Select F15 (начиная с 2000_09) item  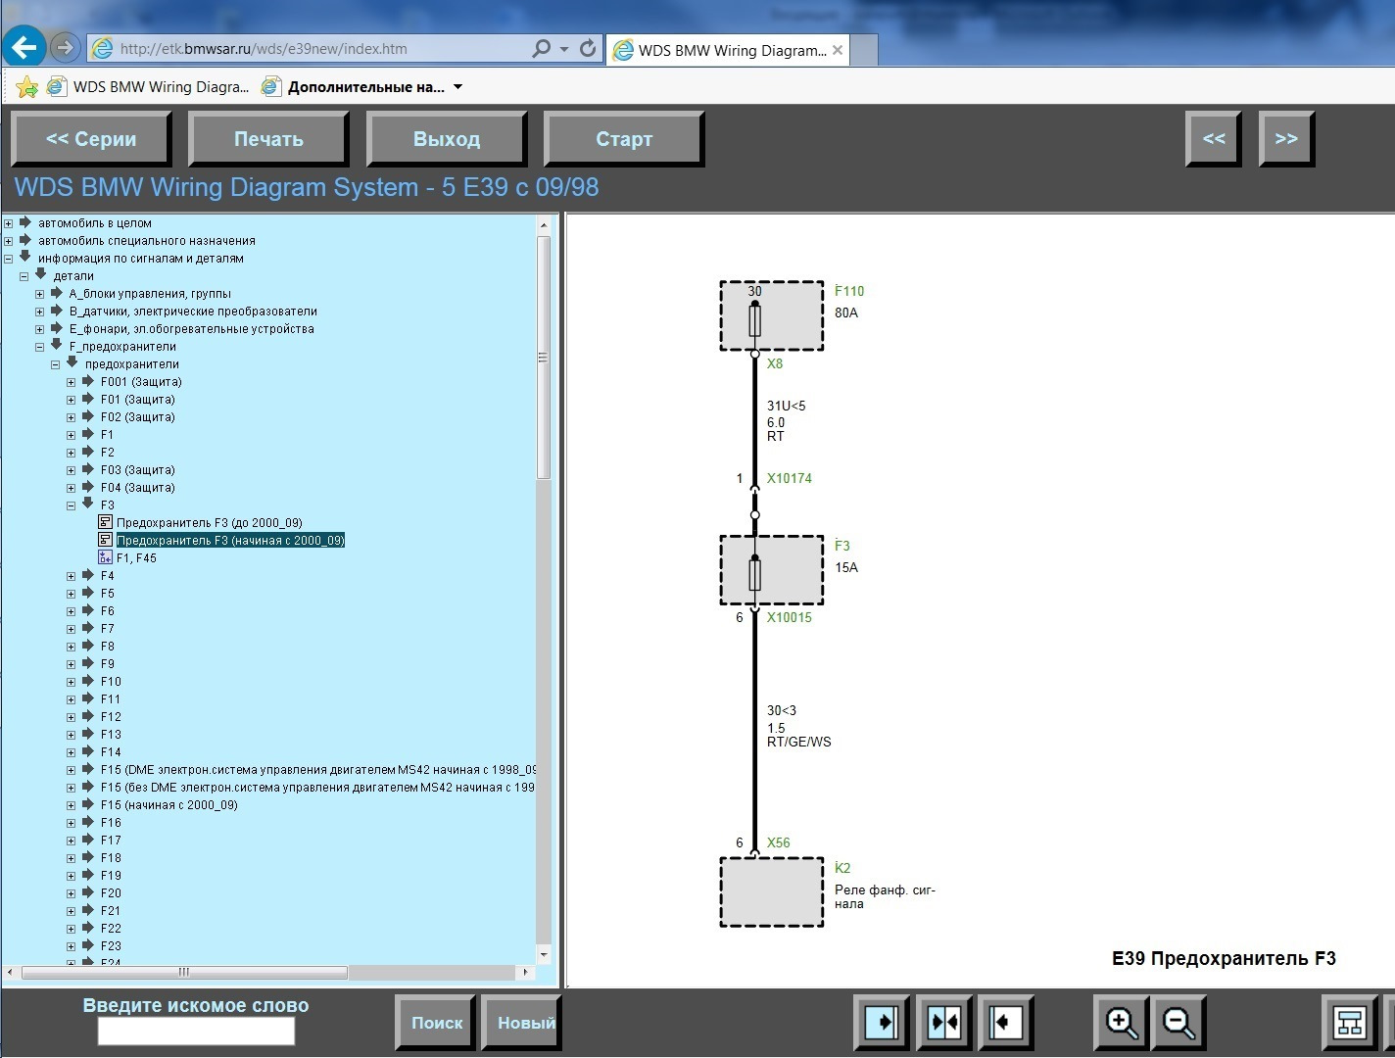pos(169,805)
